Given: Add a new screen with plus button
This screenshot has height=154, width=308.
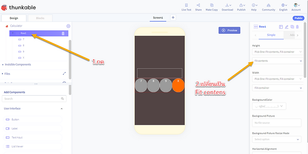Looking at the screenshot, I should coord(173,17).
